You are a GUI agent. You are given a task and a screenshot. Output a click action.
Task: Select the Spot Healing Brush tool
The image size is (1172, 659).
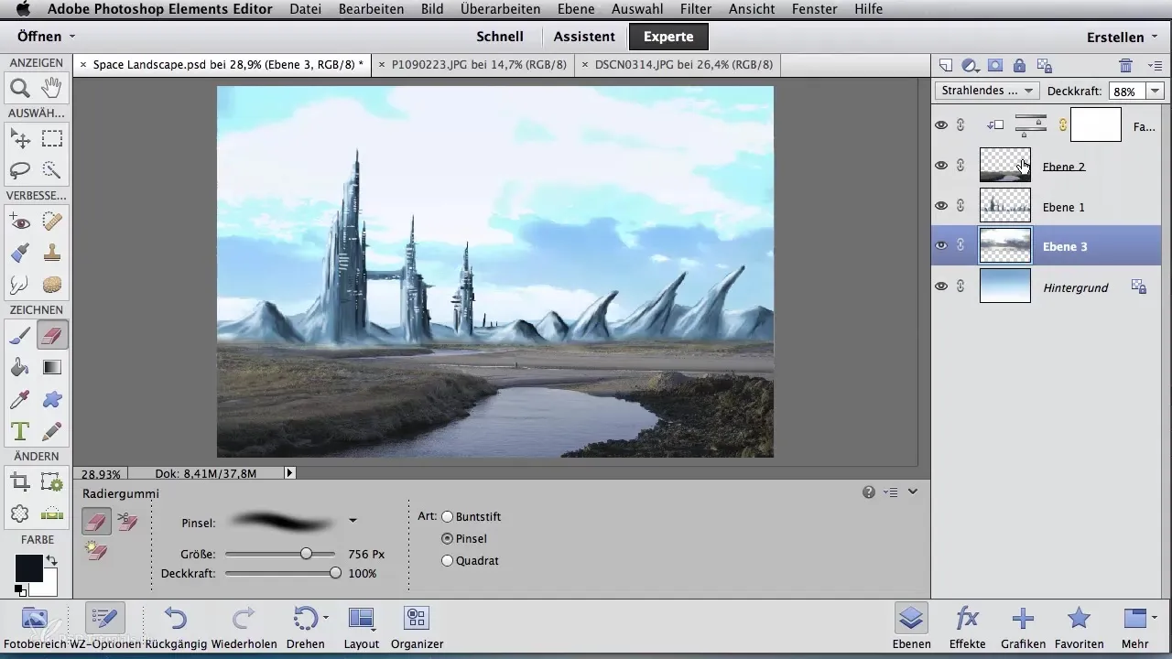pos(52,221)
